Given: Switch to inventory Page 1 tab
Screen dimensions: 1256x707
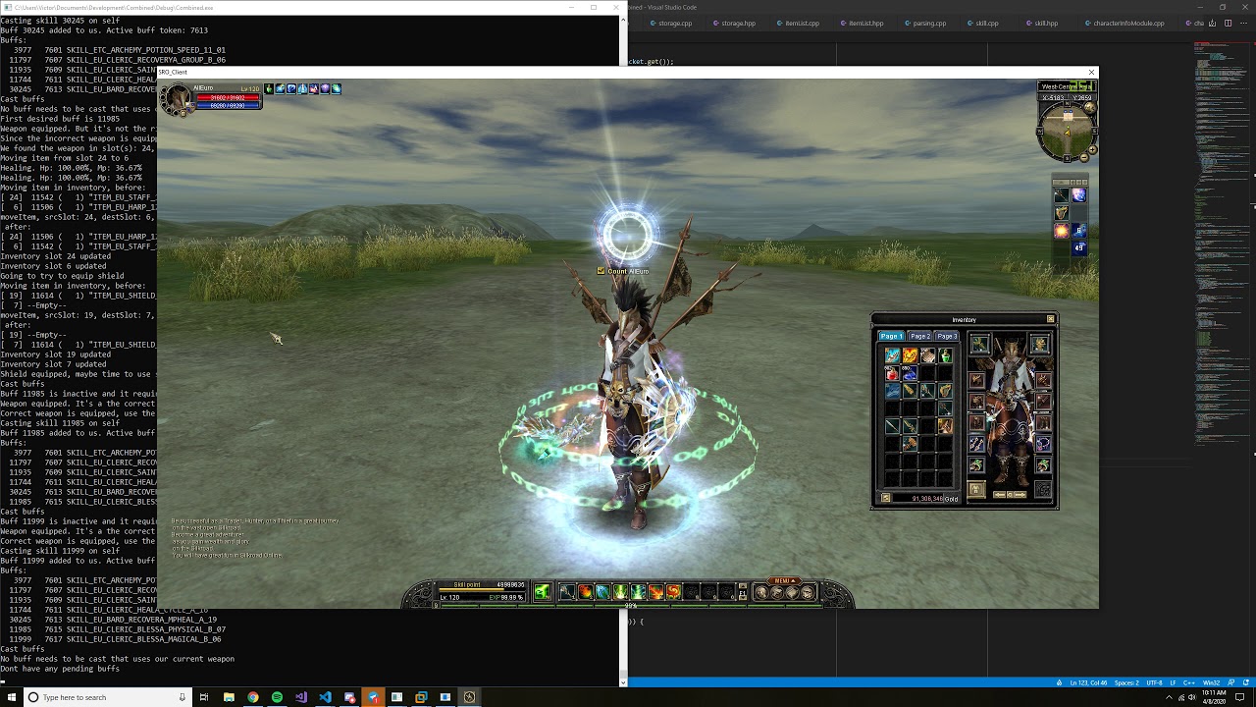Looking at the screenshot, I should coord(892,337).
